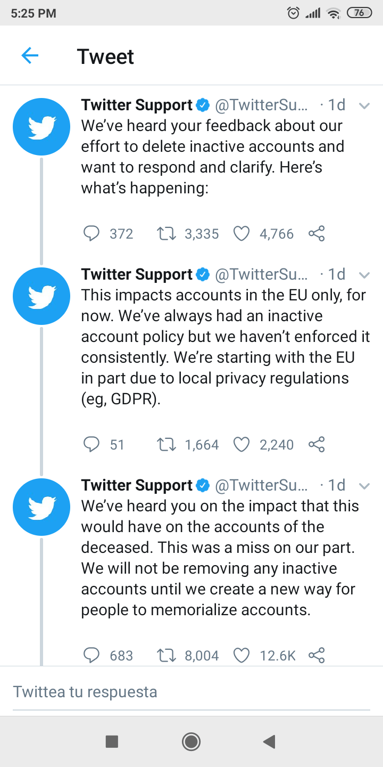Share the tweet about EU accounts
The width and height of the screenshot is (383, 767).
(x=317, y=444)
